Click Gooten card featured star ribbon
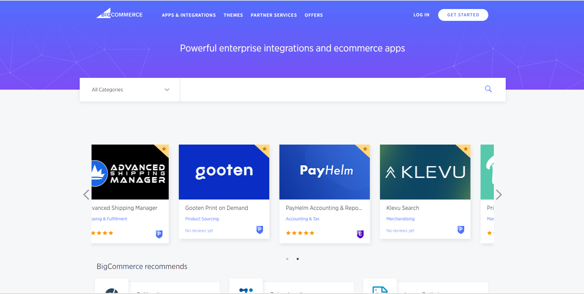This screenshot has width=584, height=294. [x=264, y=149]
